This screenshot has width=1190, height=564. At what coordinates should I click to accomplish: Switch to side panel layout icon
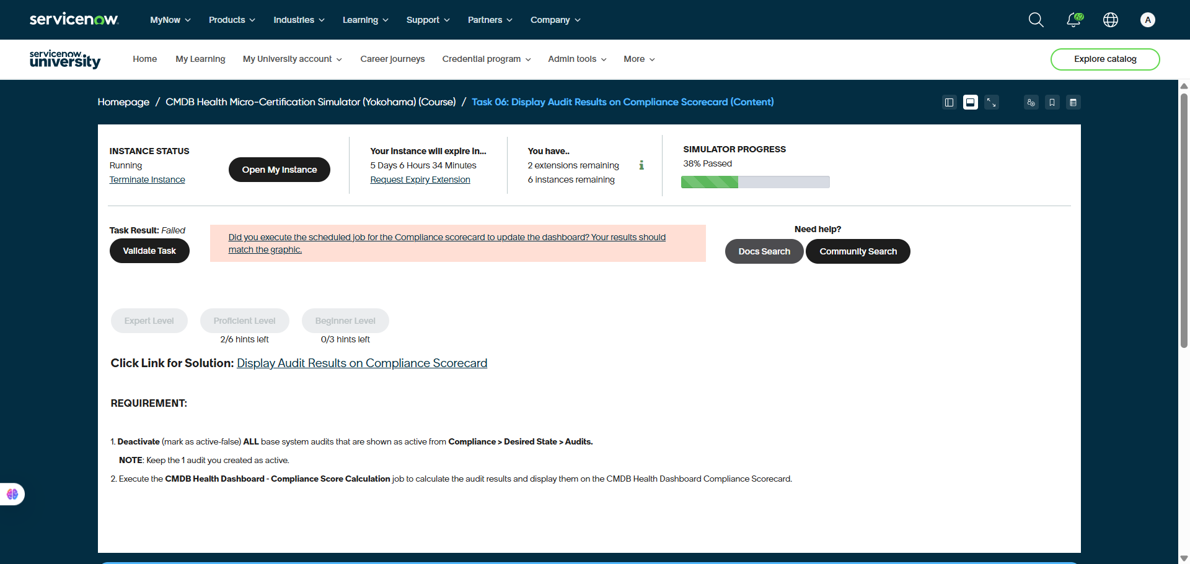[949, 102]
